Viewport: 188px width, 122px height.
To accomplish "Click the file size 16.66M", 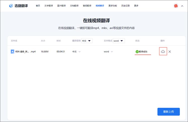I will pyautogui.click(x=45, y=52).
